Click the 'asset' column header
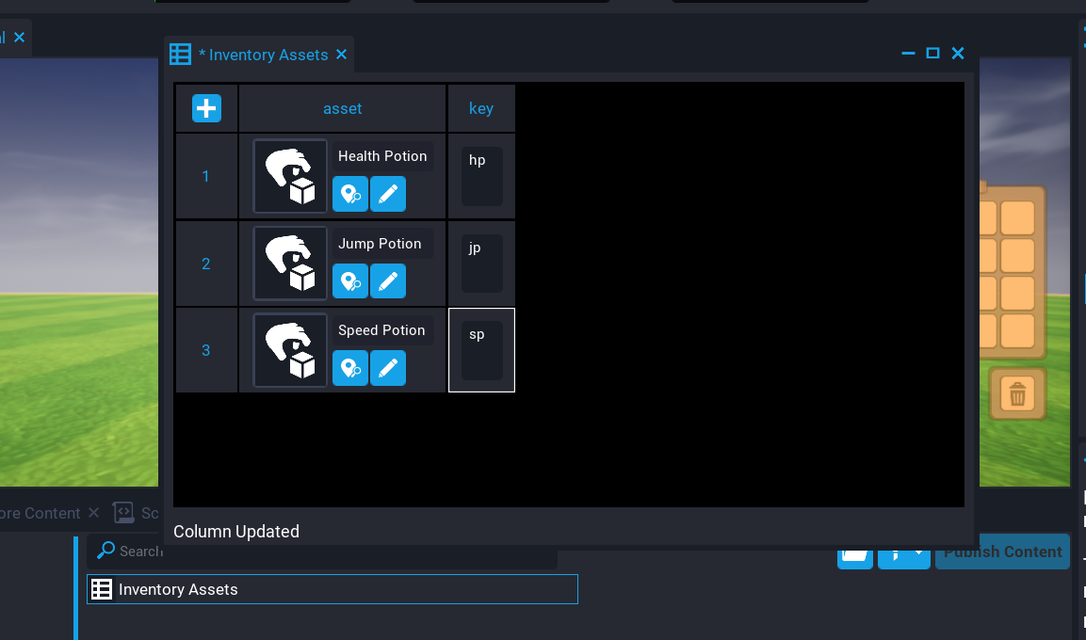 [x=342, y=108]
